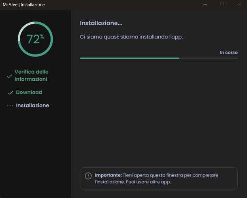
Task: Click the 72% circular progress indicator
Action: [x=35, y=39]
